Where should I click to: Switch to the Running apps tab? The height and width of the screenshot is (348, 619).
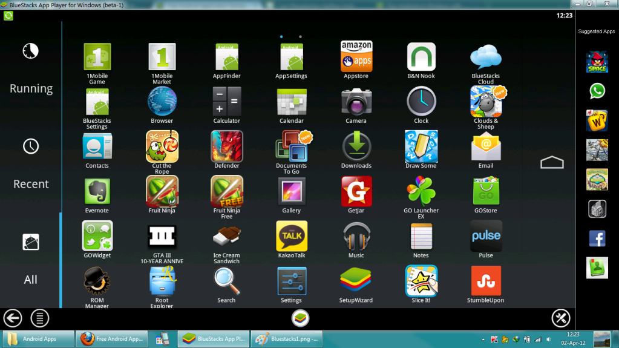tap(31, 70)
